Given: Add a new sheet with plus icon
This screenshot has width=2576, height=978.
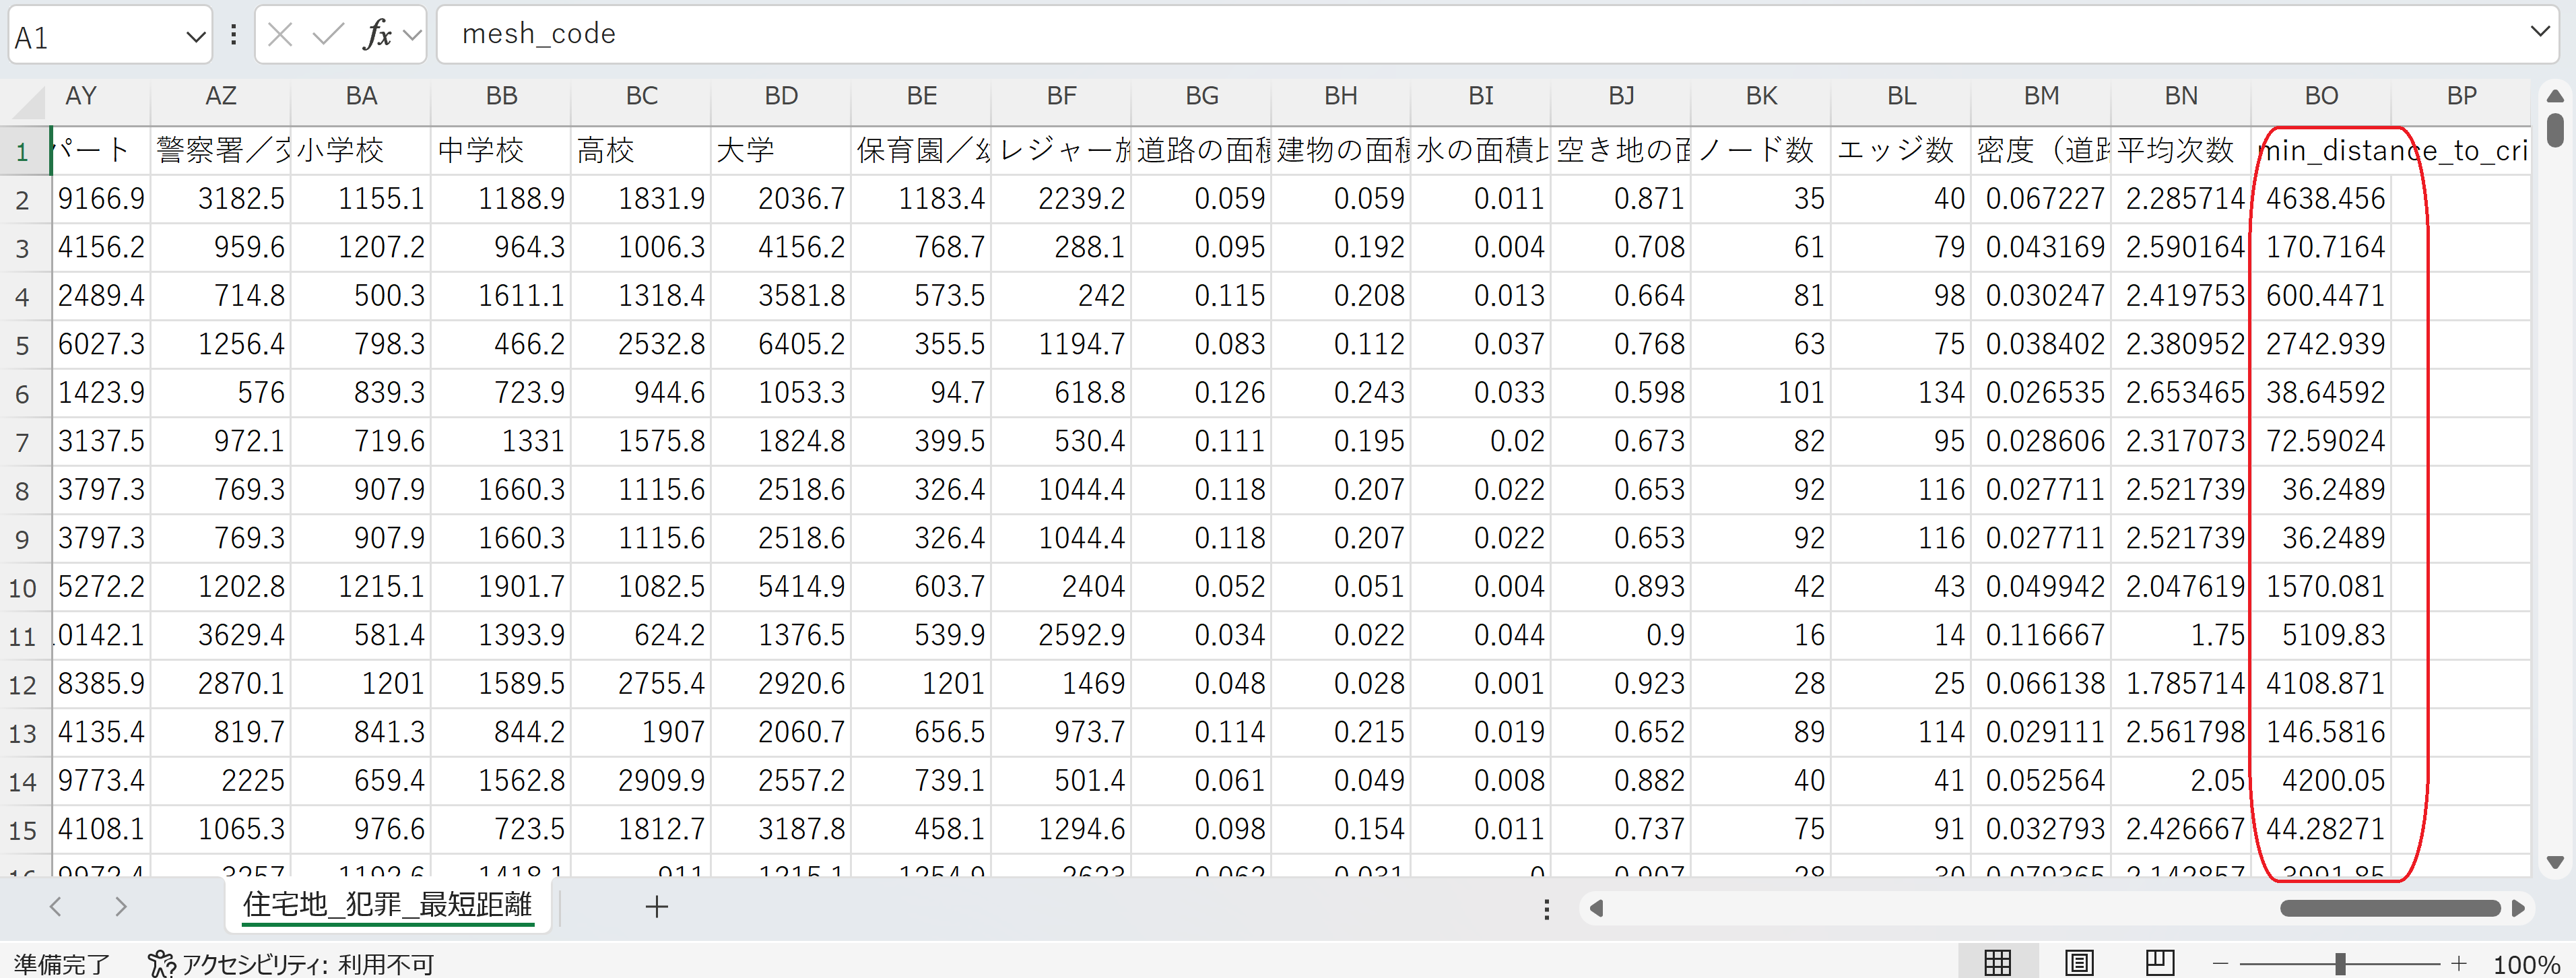Looking at the screenshot, I should pyautogui.click(x=657, y=907).
